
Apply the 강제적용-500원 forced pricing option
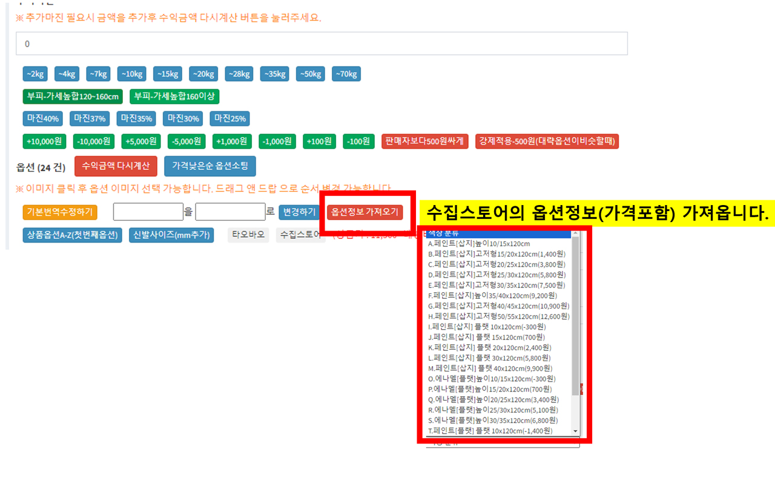(547, 141)
